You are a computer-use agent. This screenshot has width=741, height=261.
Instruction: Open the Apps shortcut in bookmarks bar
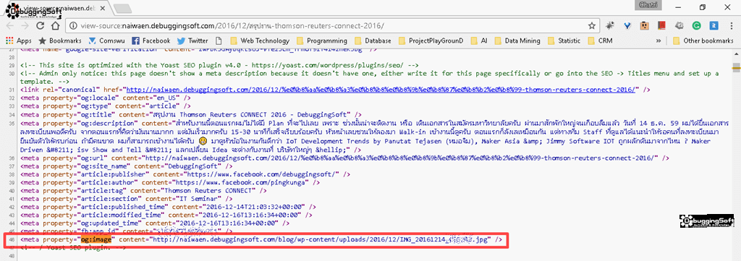[x=19, y=40]
